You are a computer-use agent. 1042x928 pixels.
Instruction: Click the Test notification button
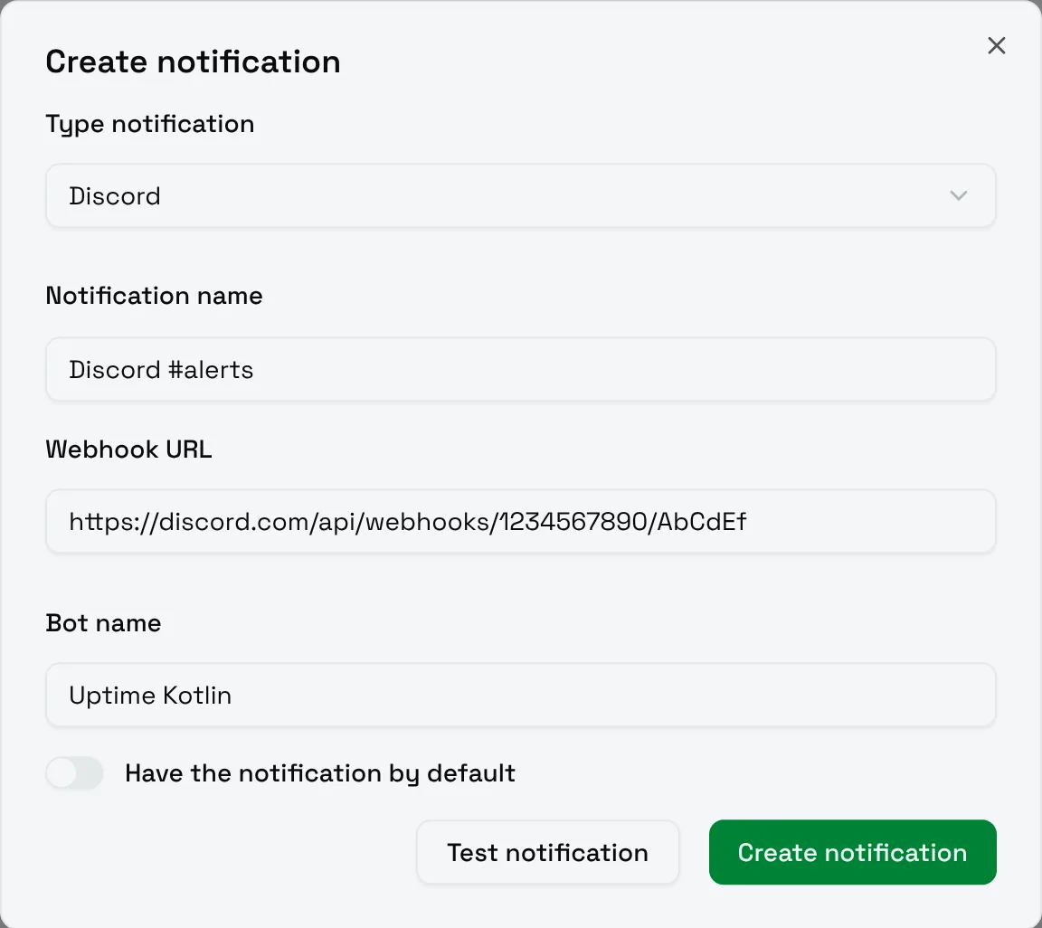click(547, 852)
